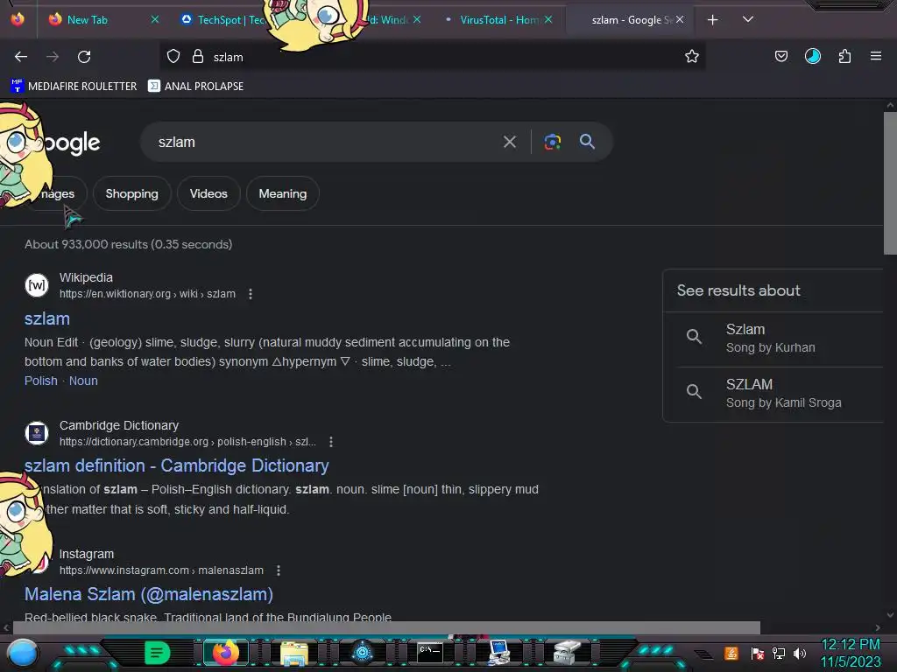Screen dimensions: 897x672
Task: Open the blue circular toolbar extension icon
Action: coord(812,56)
